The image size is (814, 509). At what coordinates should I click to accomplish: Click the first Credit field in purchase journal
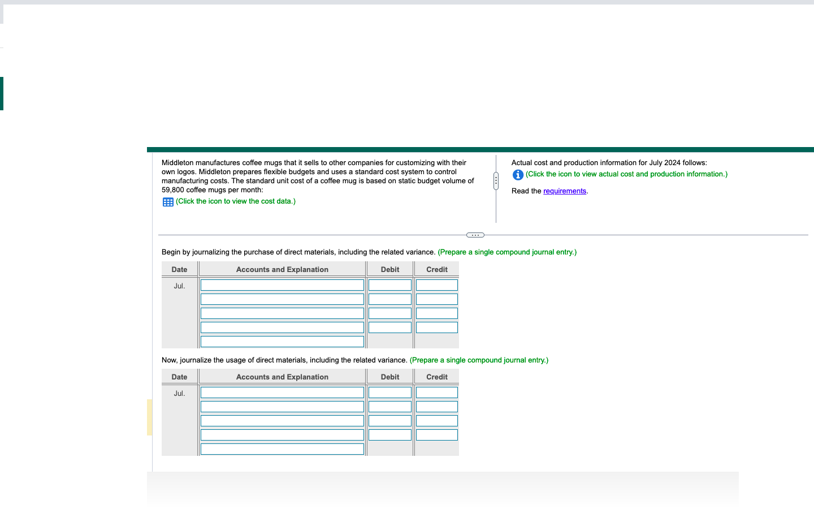tap(436, 284)
